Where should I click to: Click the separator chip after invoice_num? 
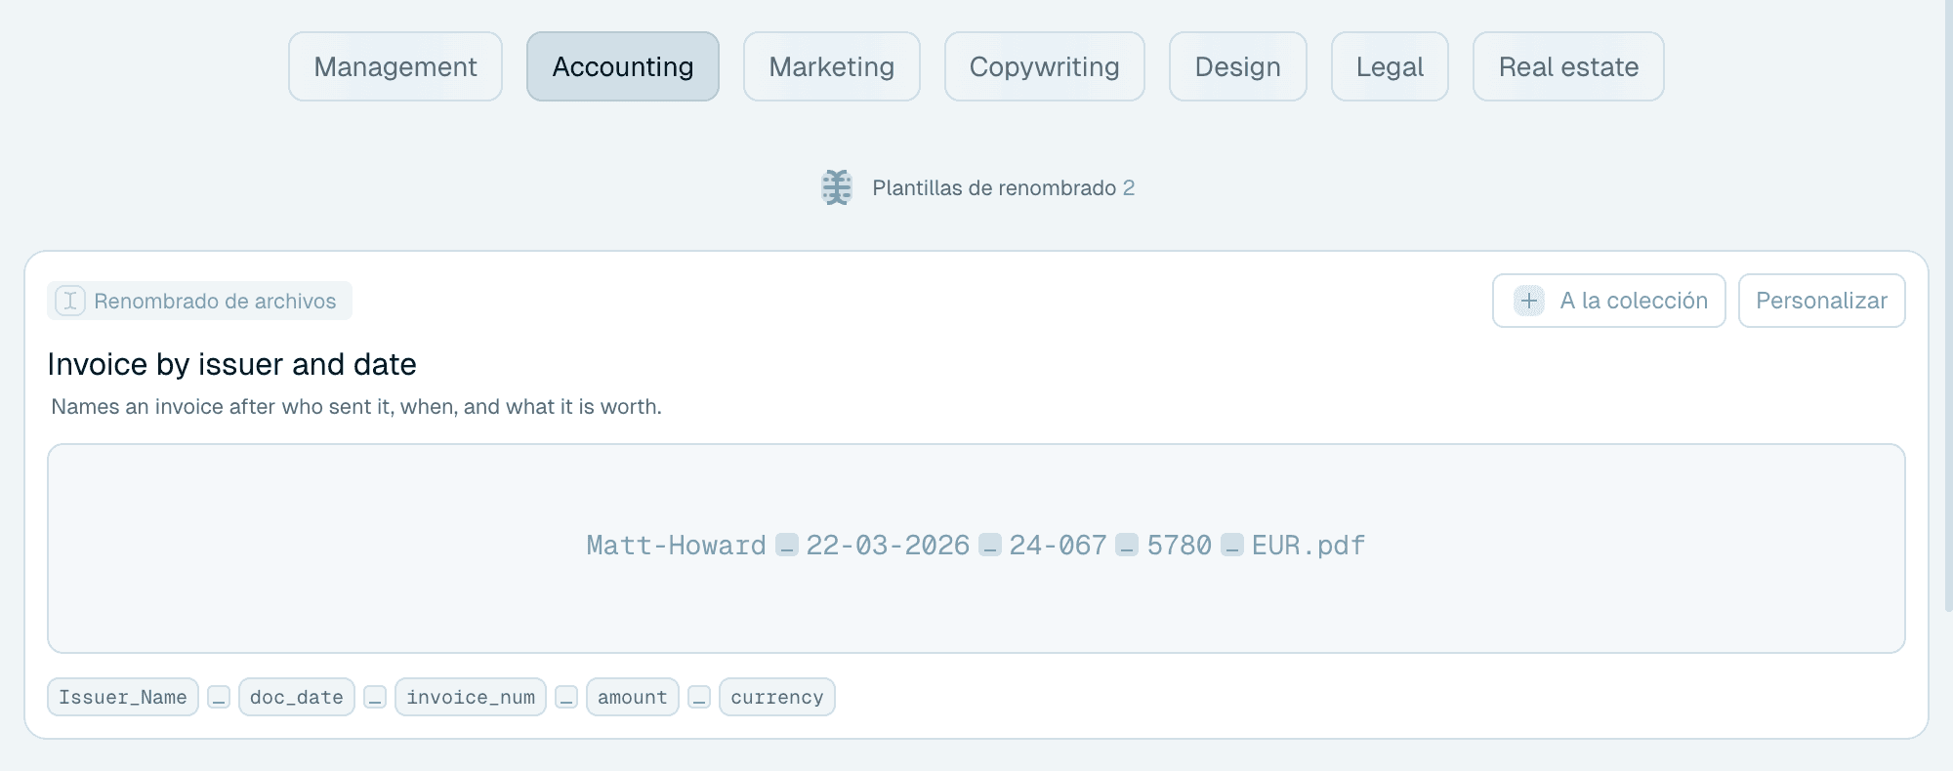coord(566,697)
